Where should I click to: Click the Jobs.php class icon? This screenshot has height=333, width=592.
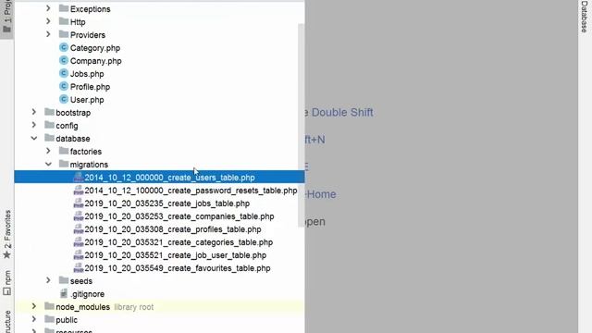(64, 73)
